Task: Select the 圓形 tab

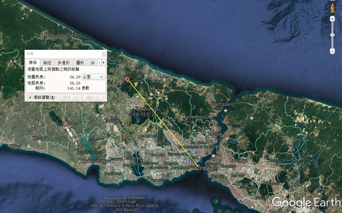Action: click(x=80, y=62)
